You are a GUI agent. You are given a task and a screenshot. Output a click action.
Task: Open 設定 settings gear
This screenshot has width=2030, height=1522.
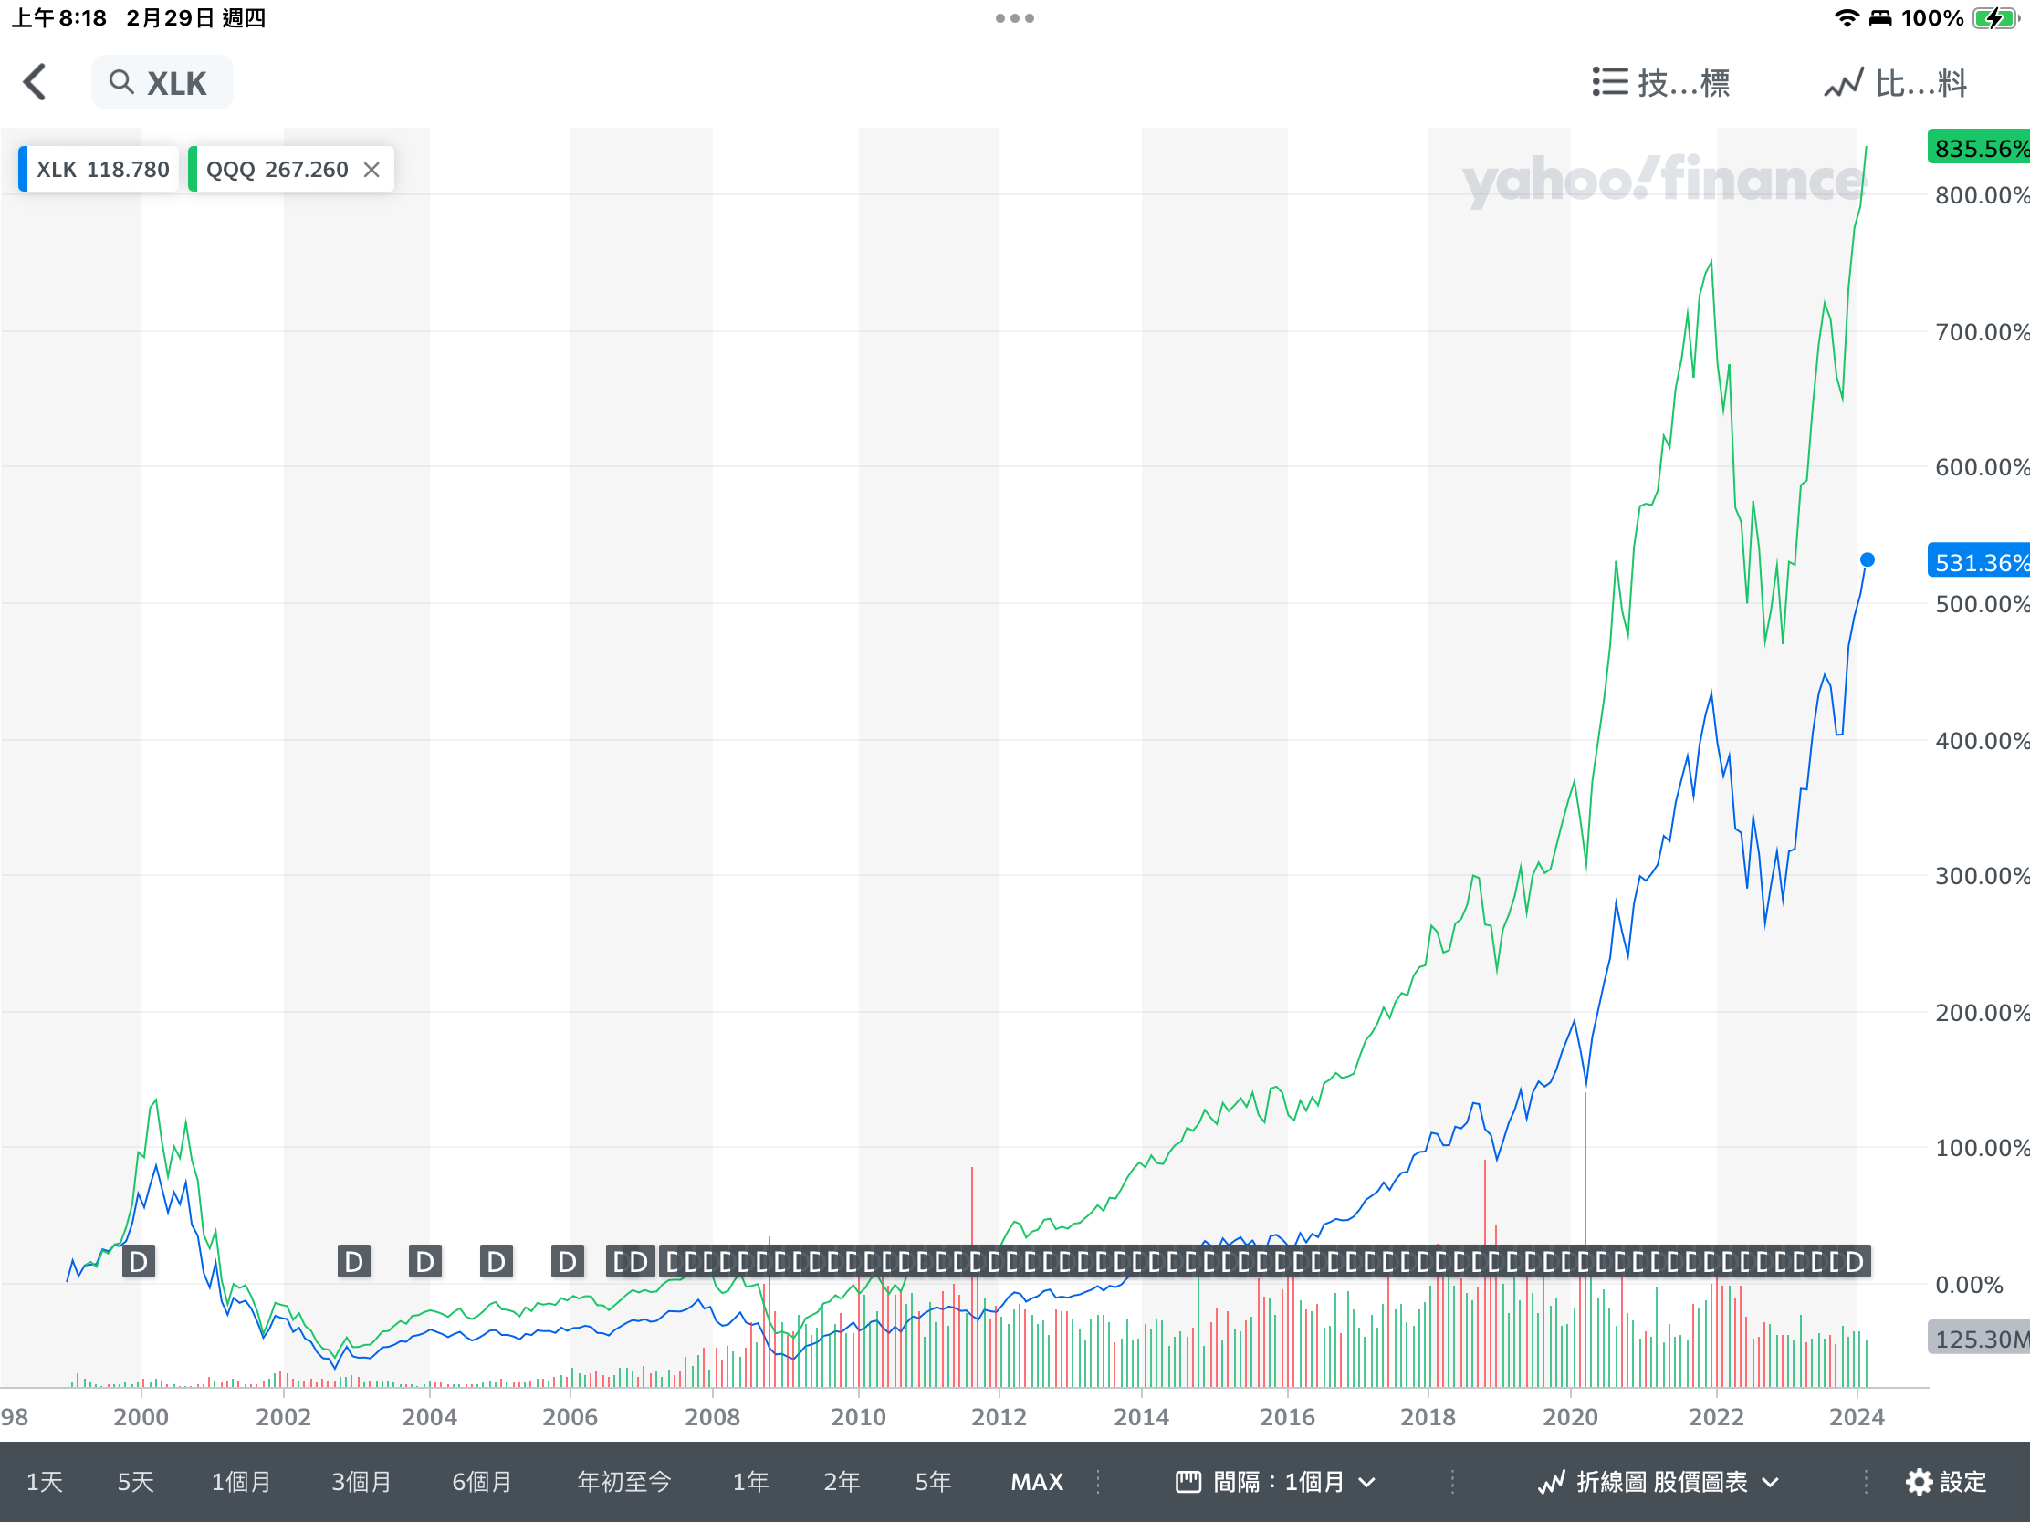(1946, 1482)
